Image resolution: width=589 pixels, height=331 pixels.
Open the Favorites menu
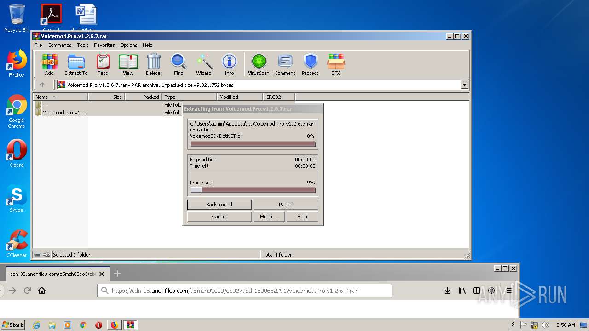[104, 45]
